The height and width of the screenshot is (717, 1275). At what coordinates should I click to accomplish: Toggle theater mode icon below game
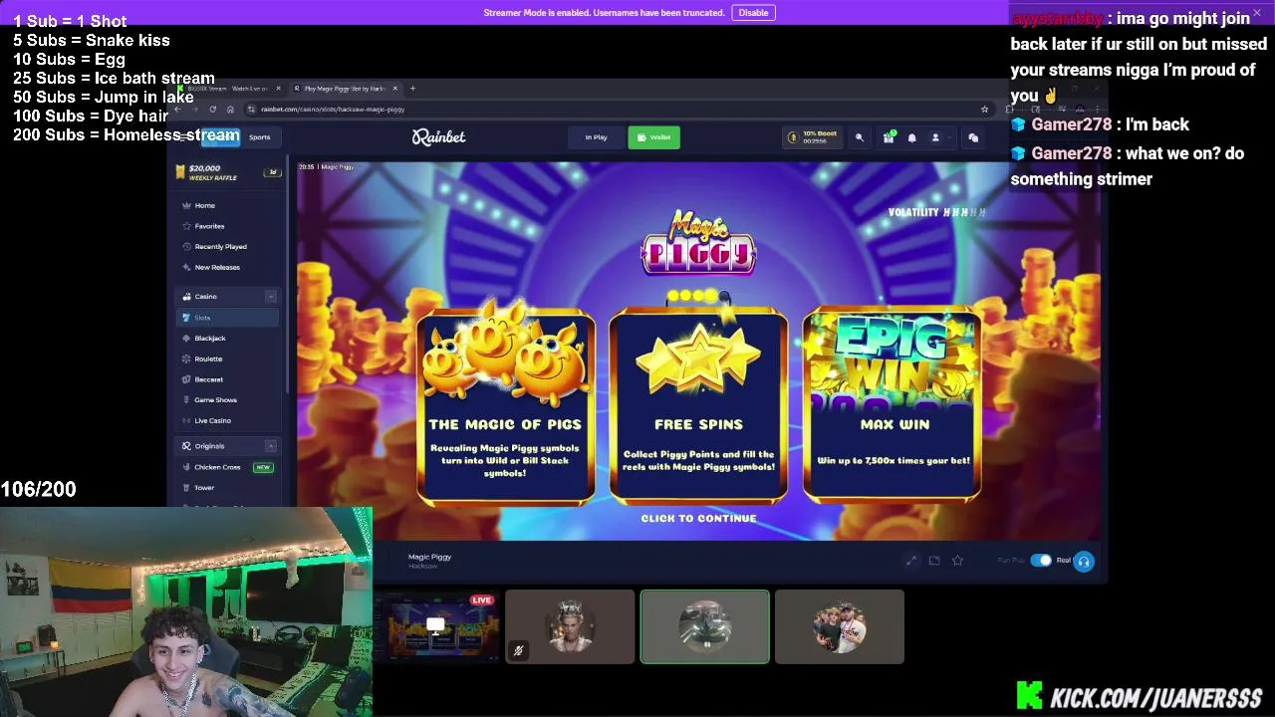pyautogui.click(x=934, y=561)
